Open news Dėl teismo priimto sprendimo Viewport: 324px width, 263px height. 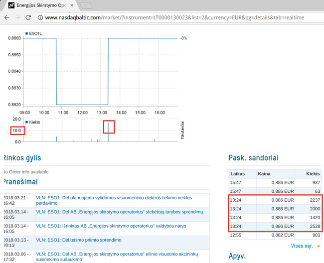[79, 240]
